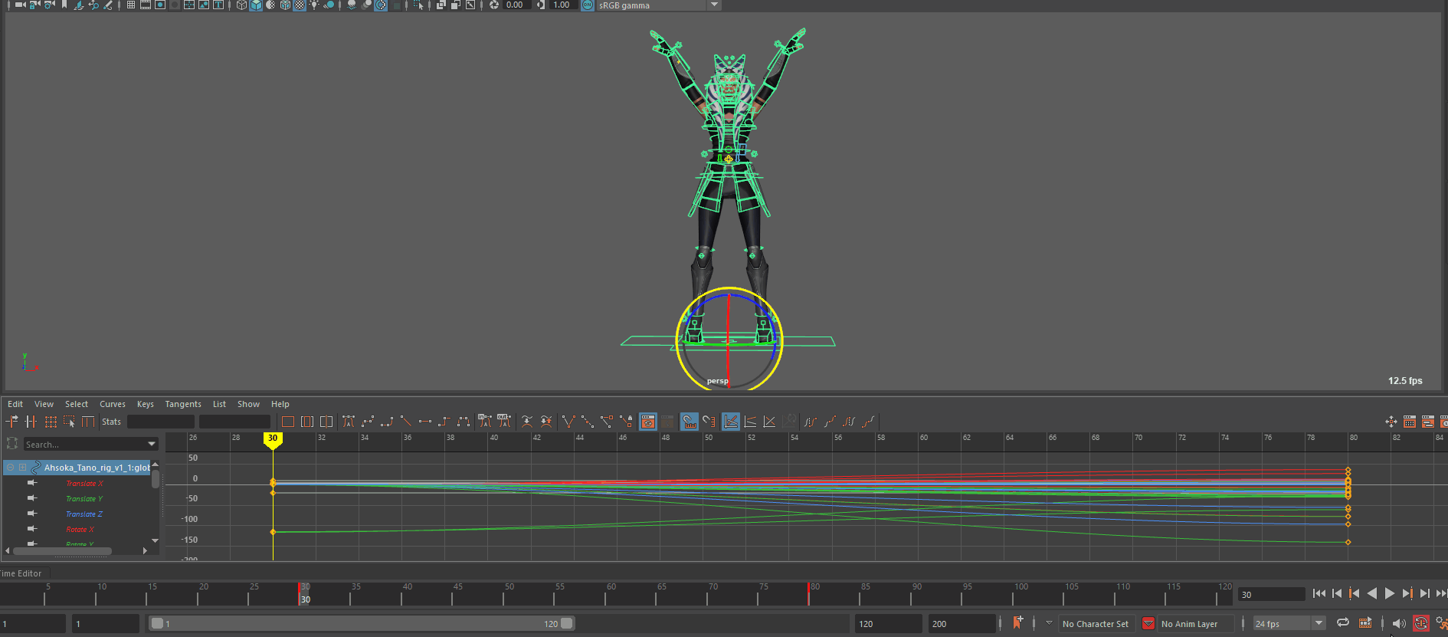Step back one frame
Viewport: 1448px width, 637px height.
1336,593
